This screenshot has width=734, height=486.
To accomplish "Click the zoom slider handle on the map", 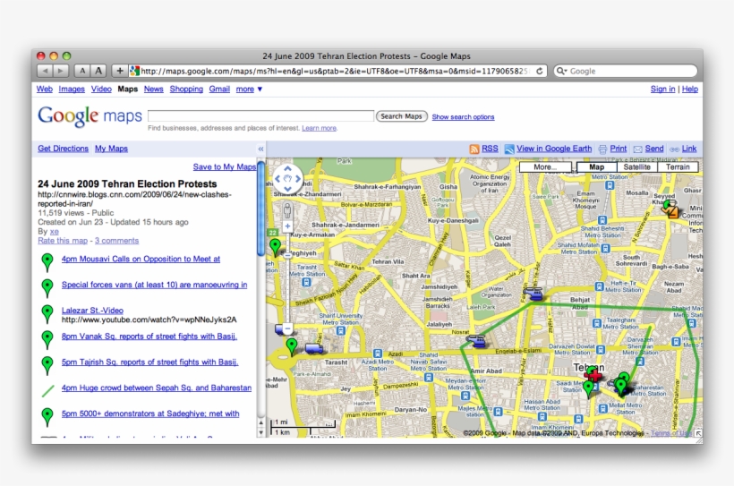I will pos(287,254).
